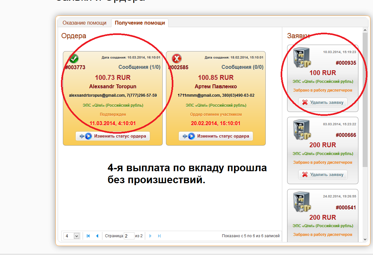Go to previous page arrow

coord(97,236)
